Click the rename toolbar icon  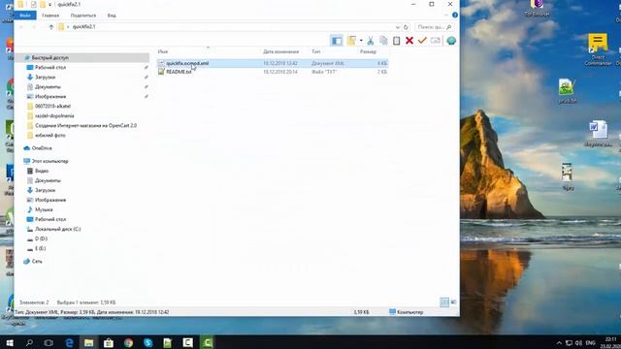point(436,41)
